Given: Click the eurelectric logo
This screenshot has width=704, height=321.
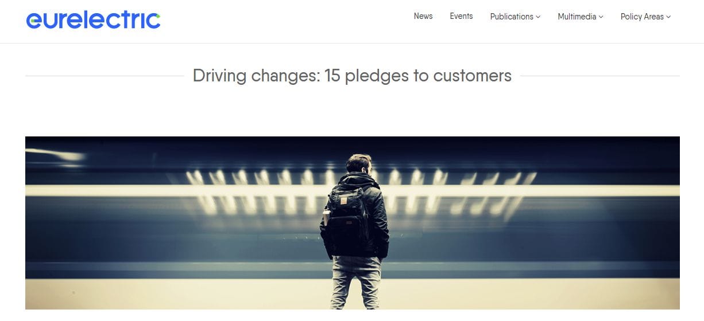Looking at the screenshot, I should [93, 20].
